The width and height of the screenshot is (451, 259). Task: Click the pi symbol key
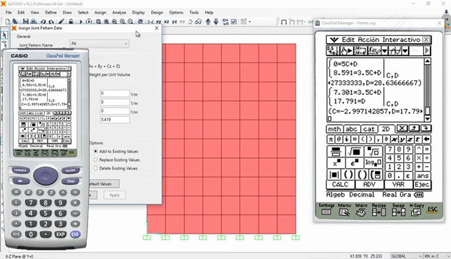pos(331,139)
